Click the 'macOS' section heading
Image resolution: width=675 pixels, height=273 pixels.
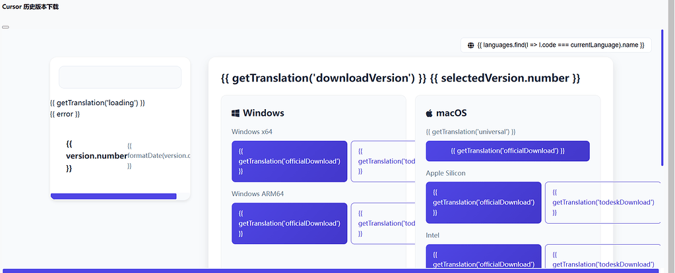[451, 113]
